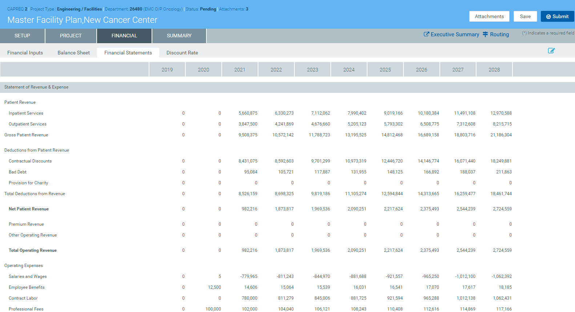Click the 2021 Inpatient Services value
The image size is (575, 312).
tap(248, 114)
